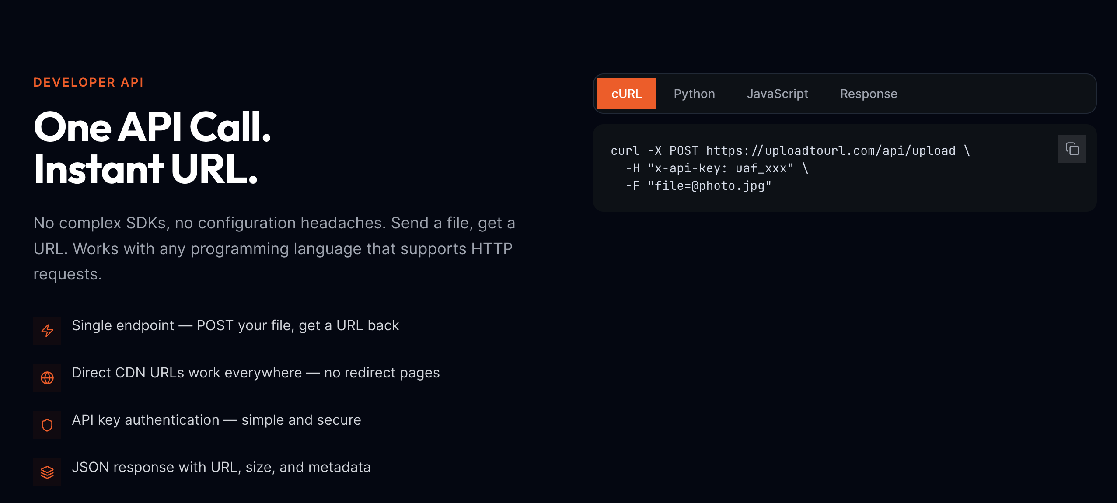The width and height of the screenshot is (1117, 503).
Task: Switch to the Python tab
Action: coord(694,93)
